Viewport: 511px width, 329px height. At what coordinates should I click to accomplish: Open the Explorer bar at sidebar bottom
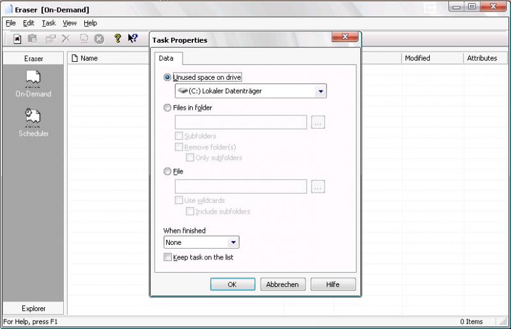[33, 309]
